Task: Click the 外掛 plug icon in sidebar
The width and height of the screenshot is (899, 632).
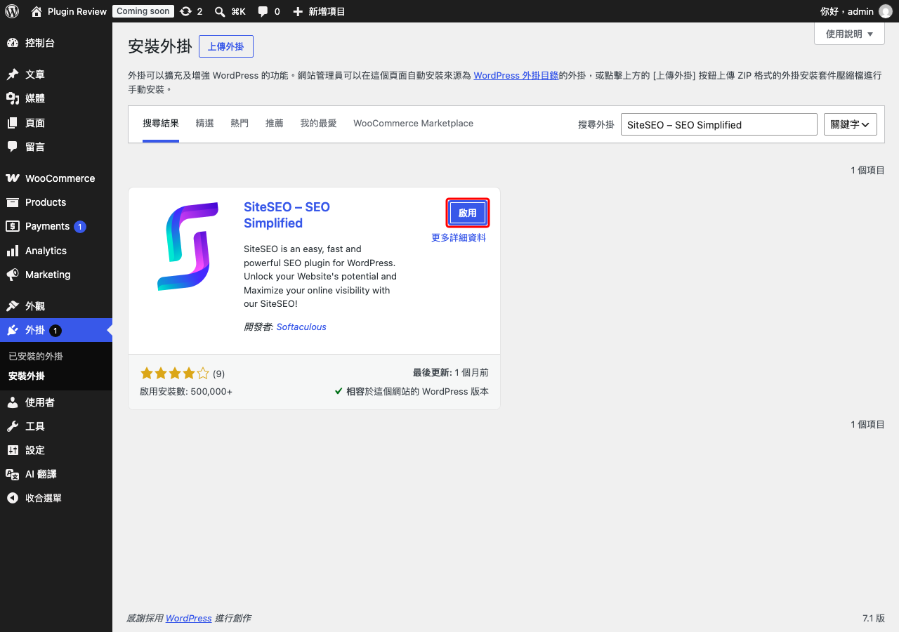Action: click(x=13, y=330)
